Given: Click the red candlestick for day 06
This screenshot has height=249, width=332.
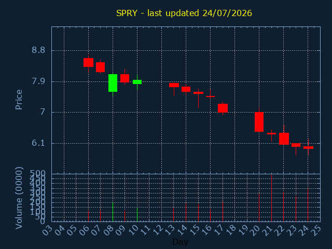Looking at the screenshot, I should [88, 62].
